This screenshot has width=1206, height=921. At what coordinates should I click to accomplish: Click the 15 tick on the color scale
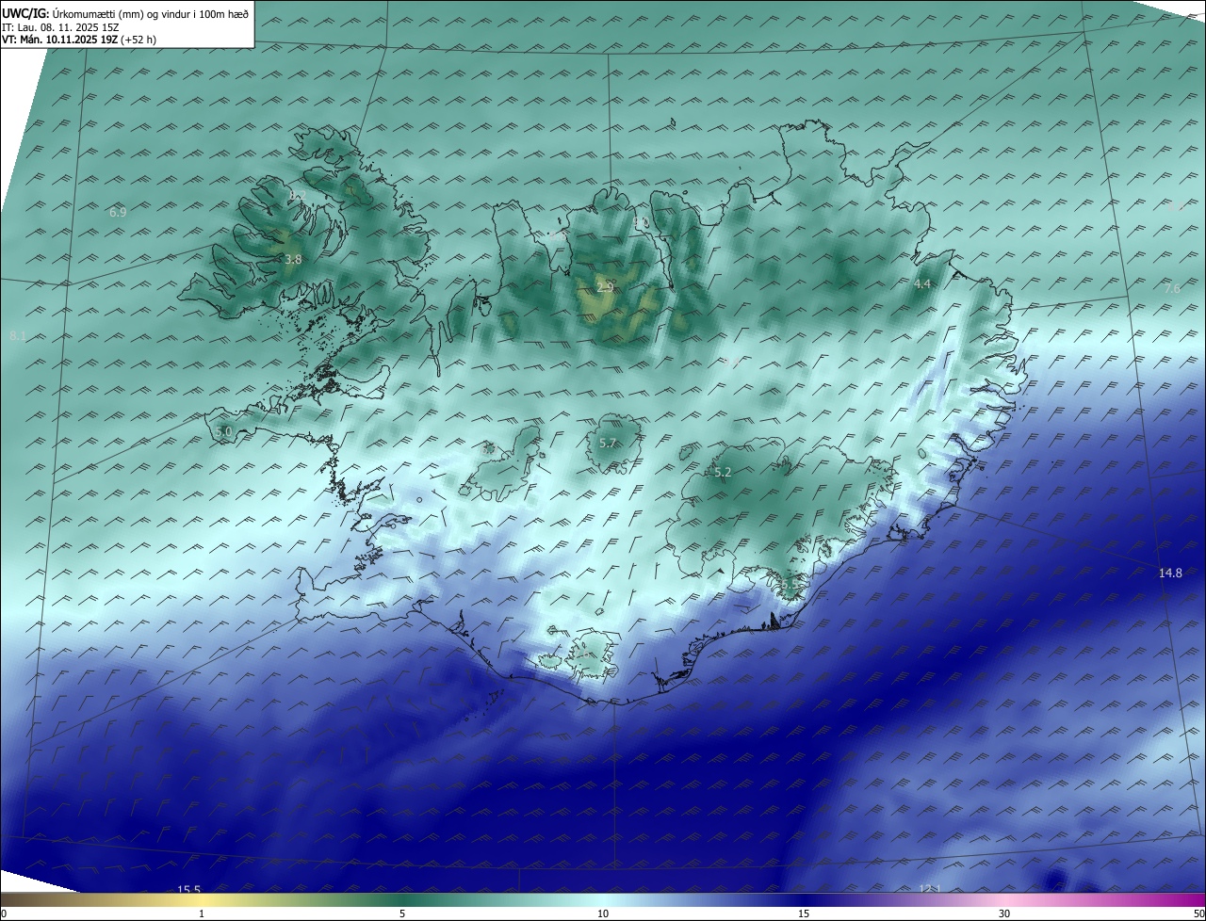[x=804, y=913]
